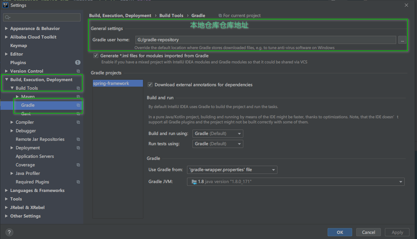Click the help question mark icon
The height and width of the screenshot is (239, 417).
[10, 233]
